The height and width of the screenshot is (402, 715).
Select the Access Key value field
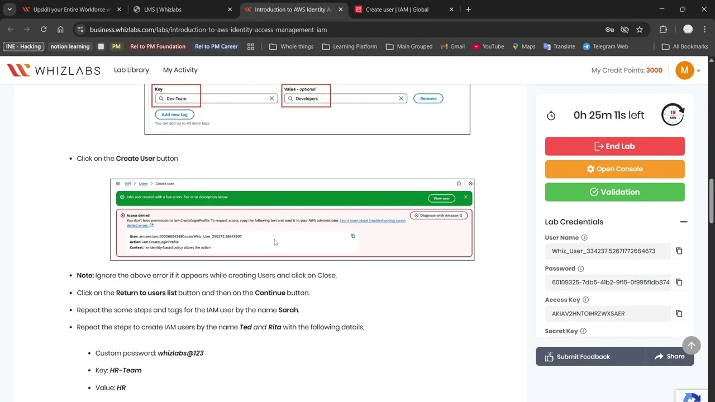click(608, 314)
